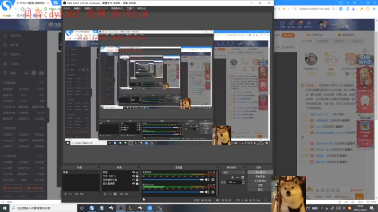The height and width of the screenshot is (212, 378).
Task: Open Mic/Aux settings gear
Action: [213, 192]
